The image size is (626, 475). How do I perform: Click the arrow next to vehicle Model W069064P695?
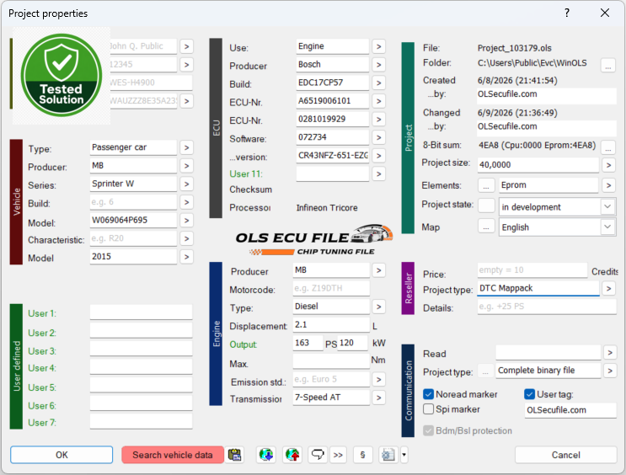[x=186, y=221]
